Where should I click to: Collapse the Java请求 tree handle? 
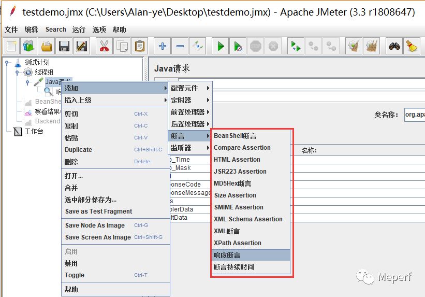[27, 82]
